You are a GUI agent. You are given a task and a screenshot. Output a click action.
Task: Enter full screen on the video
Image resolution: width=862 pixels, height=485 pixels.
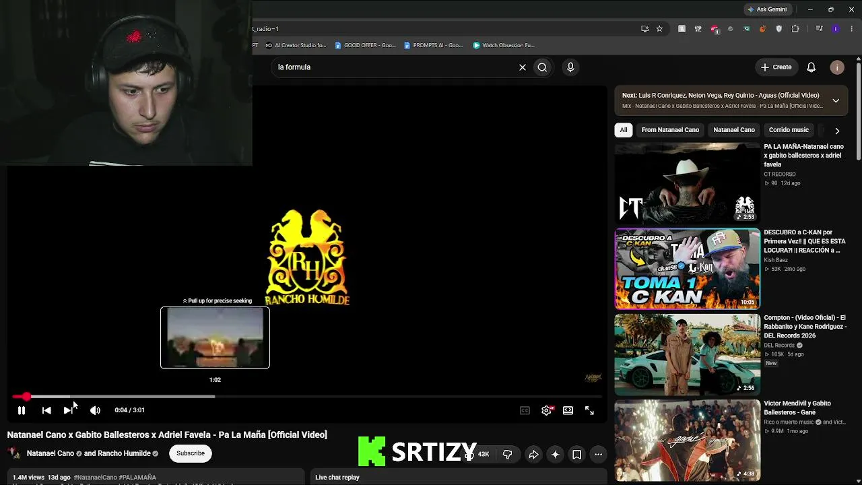pos(589,410)
